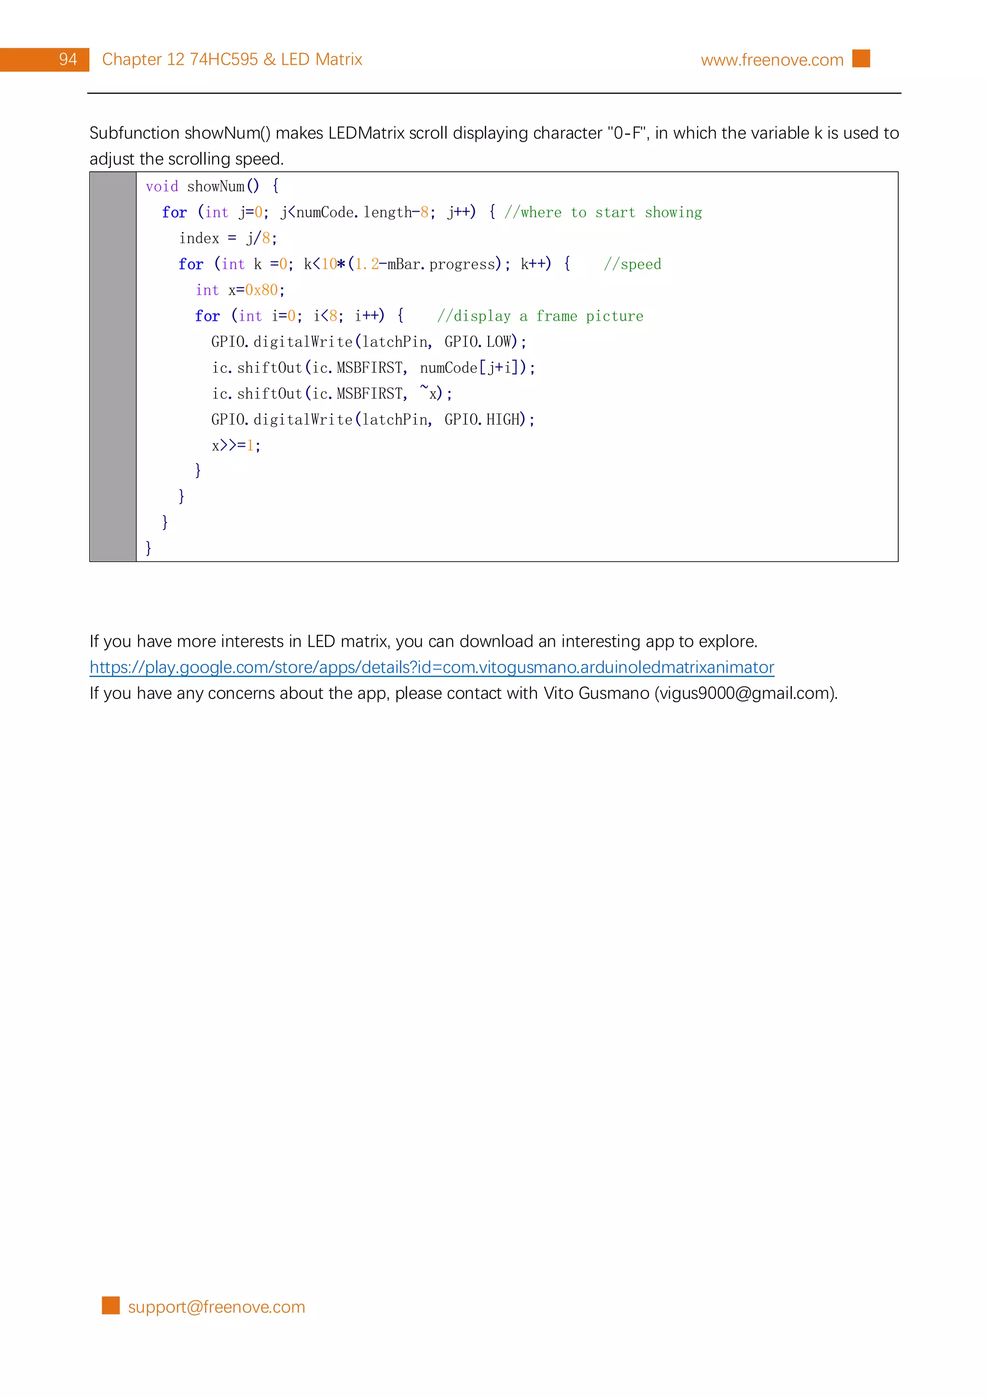This screenshot has height=1398, width=988.
Task: Click the orange square beside support@freenove.com
Action: [111, 1305]
